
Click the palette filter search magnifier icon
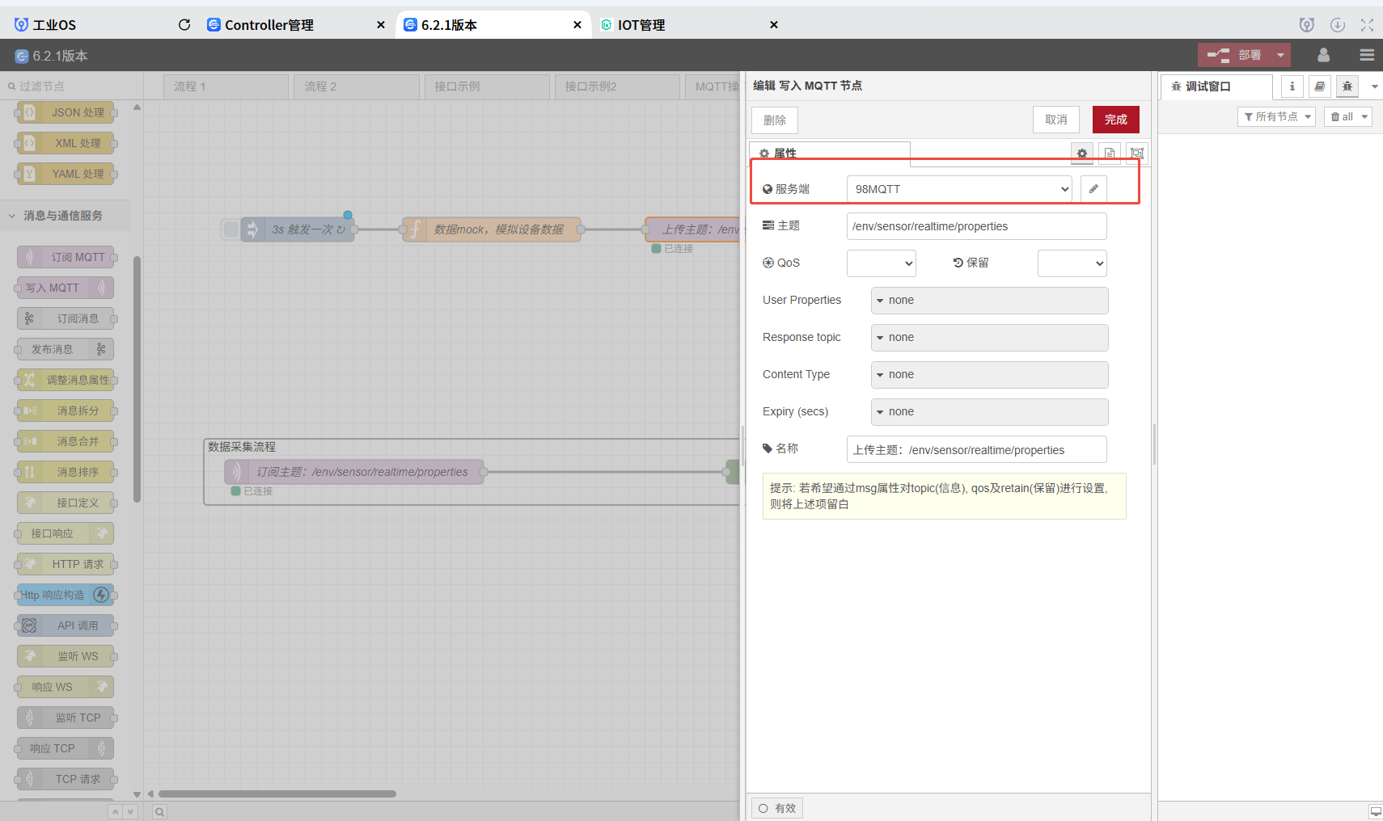(x=11, y=85)
